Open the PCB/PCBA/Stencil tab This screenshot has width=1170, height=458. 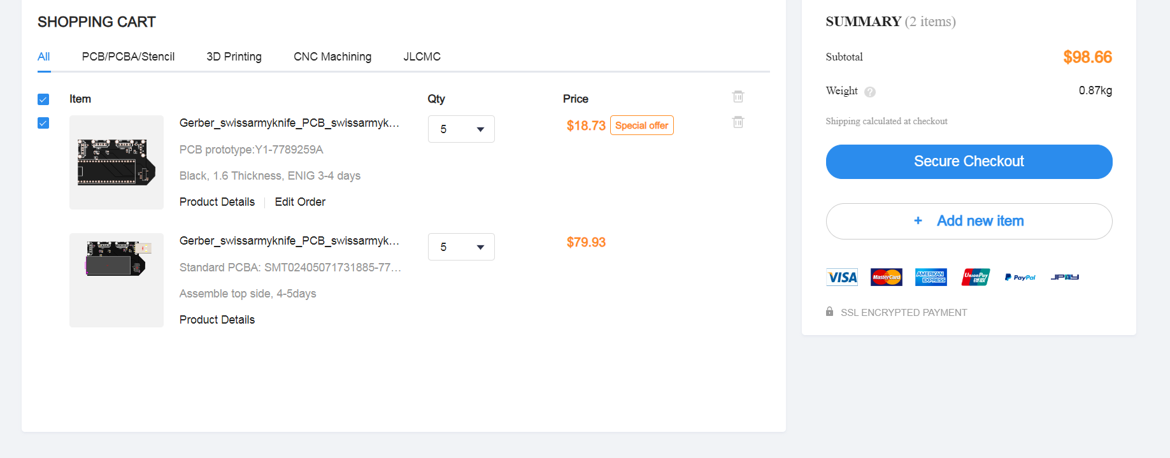[128, 57]
